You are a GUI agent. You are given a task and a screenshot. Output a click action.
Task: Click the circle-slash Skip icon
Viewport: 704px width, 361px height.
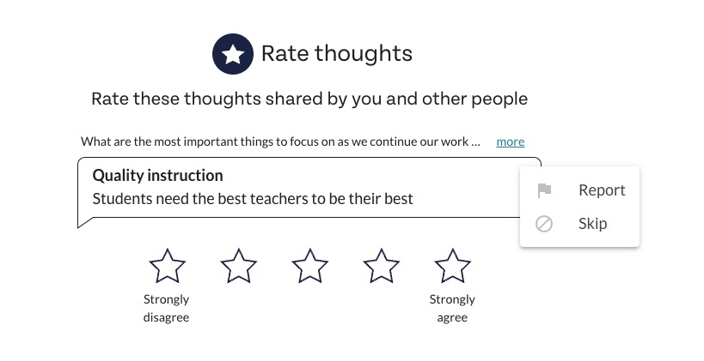(x=544, y=224)
